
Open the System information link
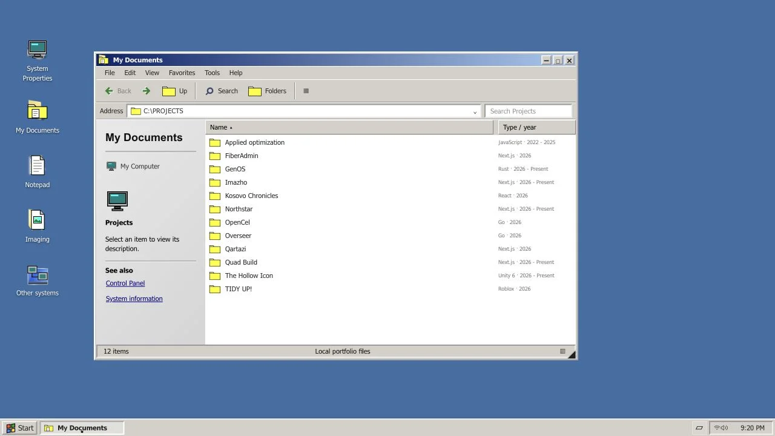(134, 299)
